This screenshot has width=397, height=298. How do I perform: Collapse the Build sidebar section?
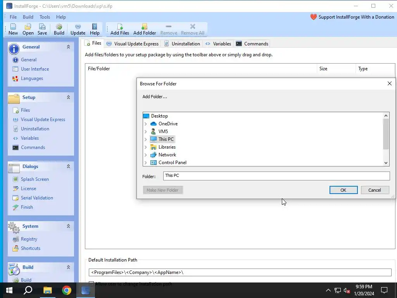point(68,267)
